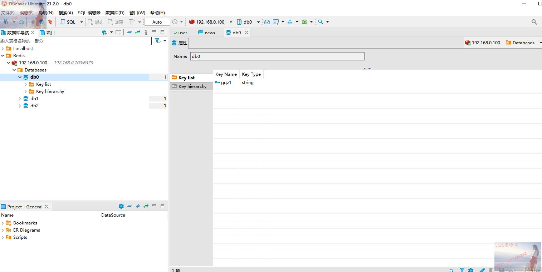Open the dashboard gauge icon
The image size is (542, 272).
point(267,22)
